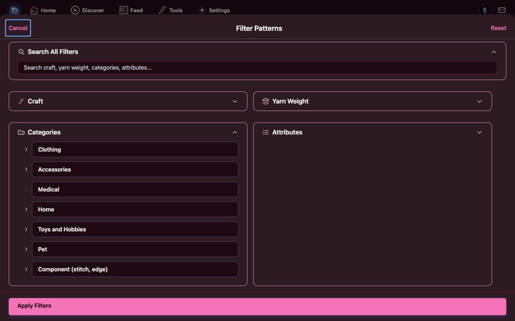515x321 pixels.
Task: Click the needles icon next to Craft
Action: 21,101
